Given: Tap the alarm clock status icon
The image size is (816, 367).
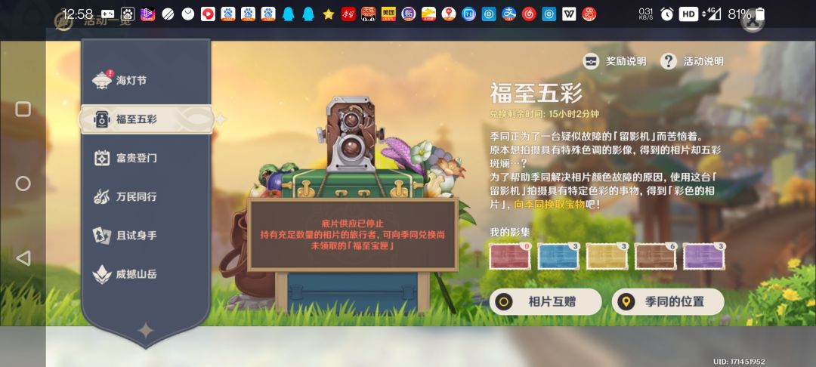Looking at the screenshot, I should [666, 14].
